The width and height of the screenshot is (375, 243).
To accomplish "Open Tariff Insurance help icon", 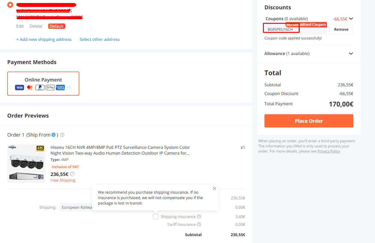I will click(x=199, y=225).
